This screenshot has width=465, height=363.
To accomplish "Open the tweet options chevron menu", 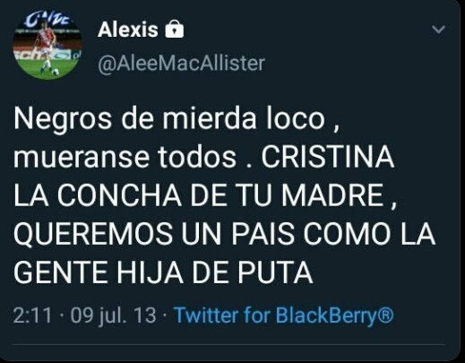I will [439, 30].
